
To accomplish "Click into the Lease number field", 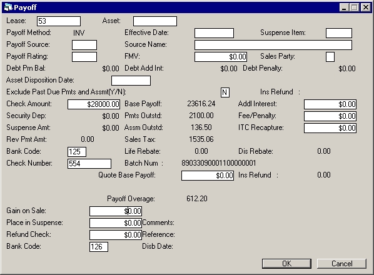I will pyautogui.click(x=59, y=21).
